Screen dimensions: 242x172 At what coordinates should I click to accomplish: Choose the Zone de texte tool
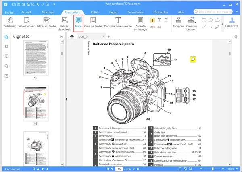click(x=93, y=23)
